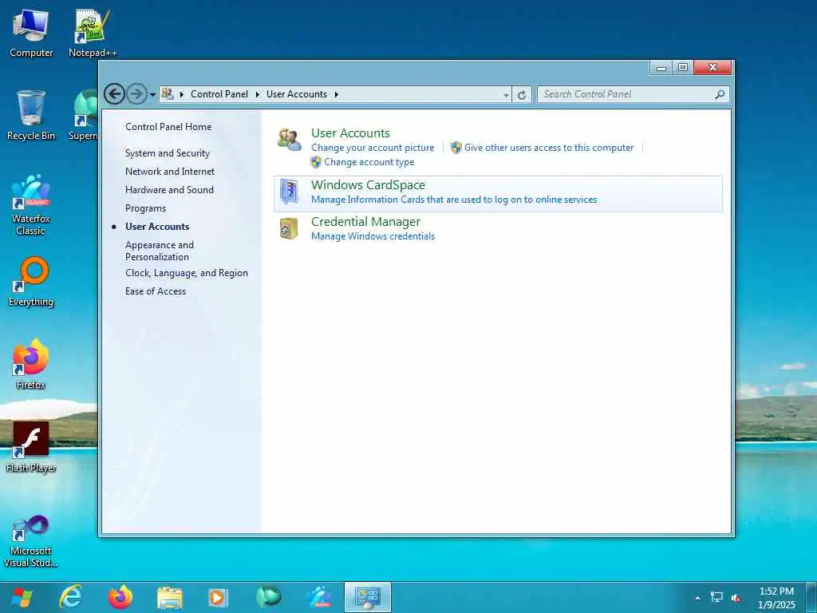
Task: Click the address bar User Accounts icon
Action: point(168,94)
